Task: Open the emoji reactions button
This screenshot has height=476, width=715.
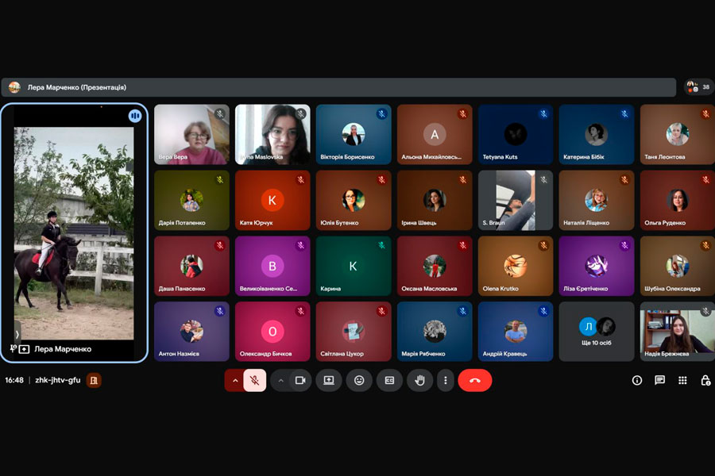Action: pyautogui.click(x=359, y=380)
